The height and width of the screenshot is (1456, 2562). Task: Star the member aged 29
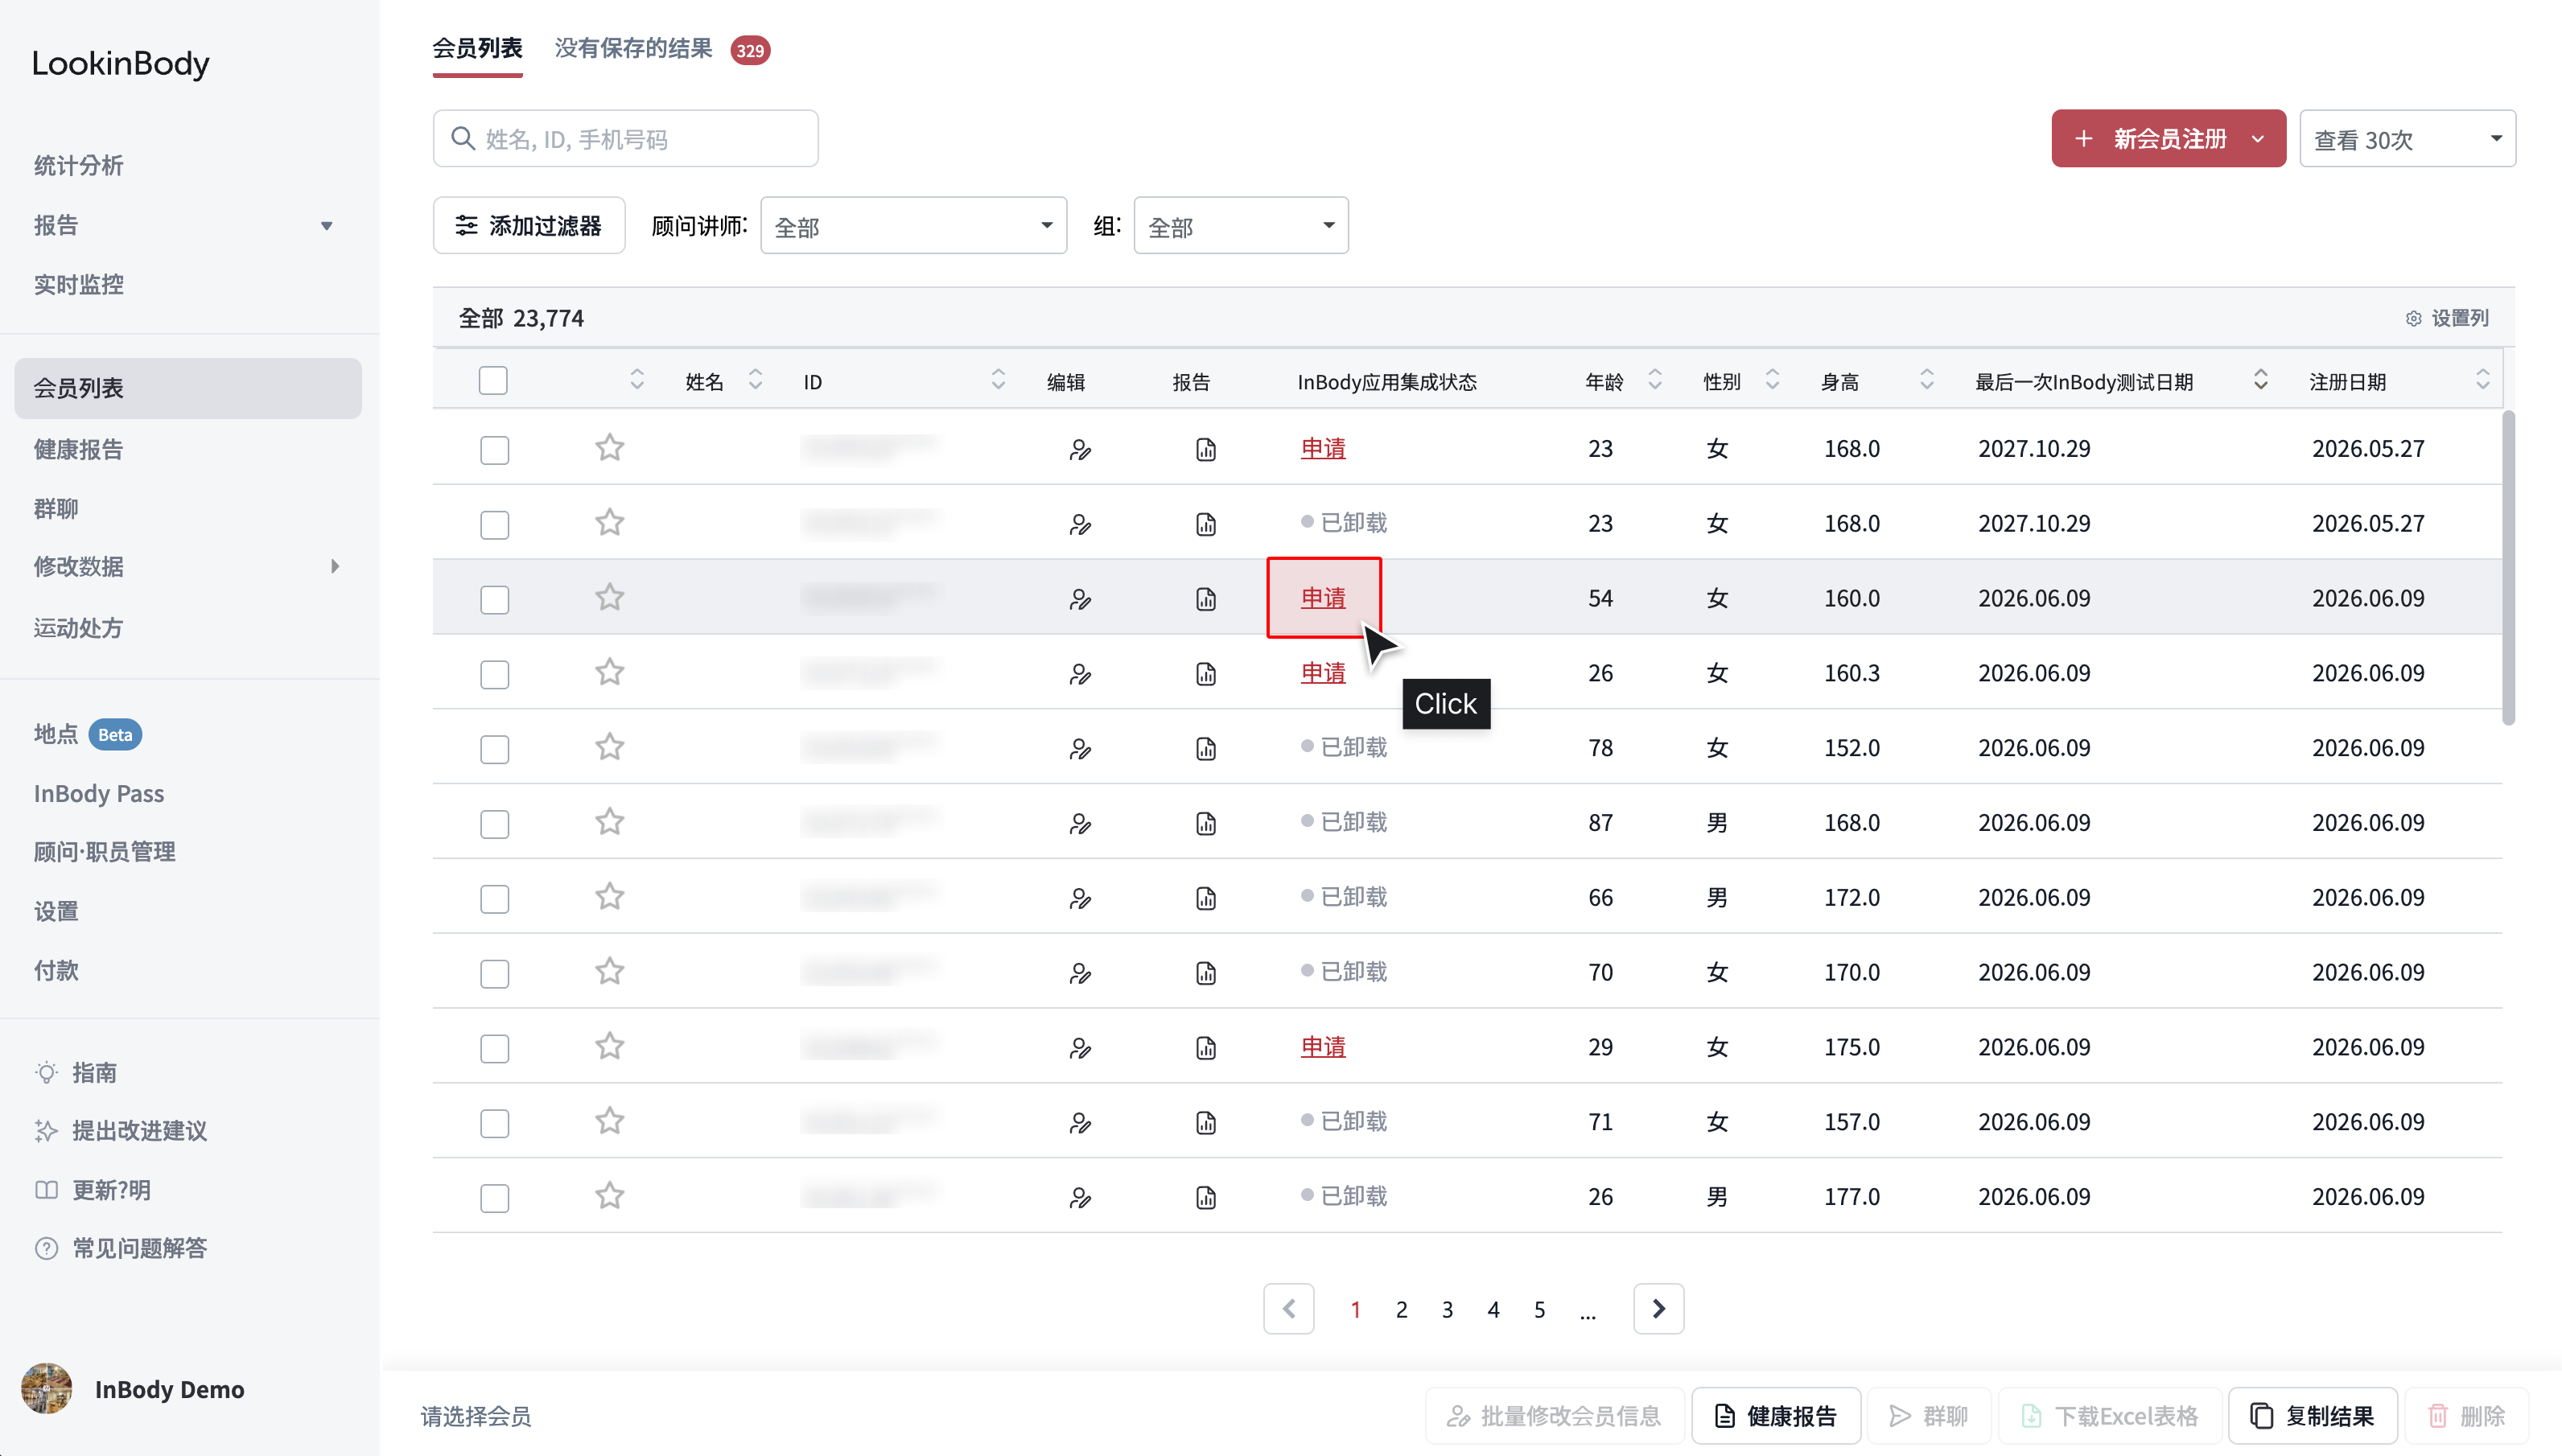(x=609, y=1046)
